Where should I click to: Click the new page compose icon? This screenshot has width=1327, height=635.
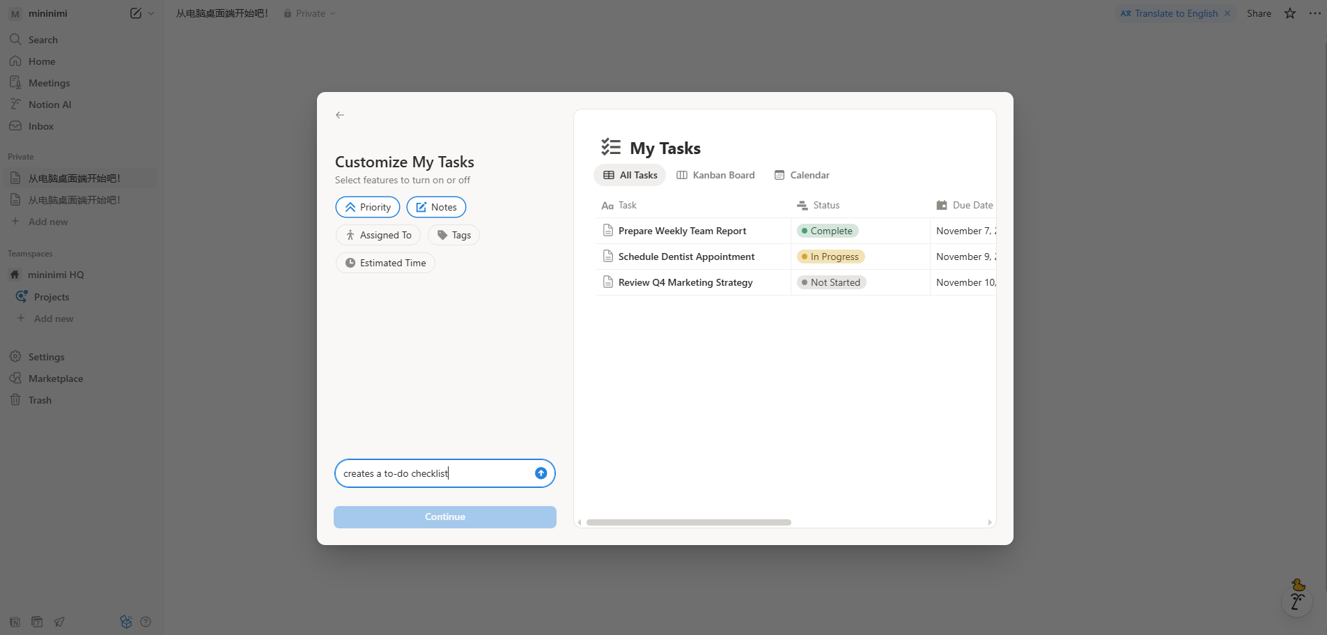(x=136, y=13)
